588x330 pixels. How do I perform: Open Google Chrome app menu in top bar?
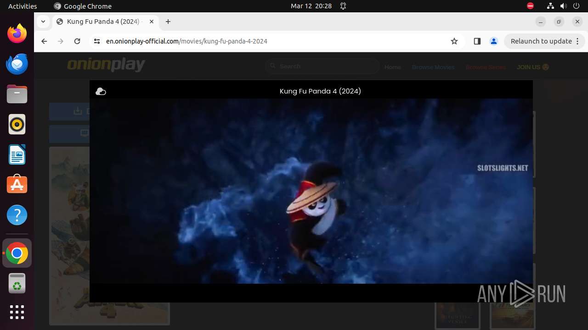[83, 6]
